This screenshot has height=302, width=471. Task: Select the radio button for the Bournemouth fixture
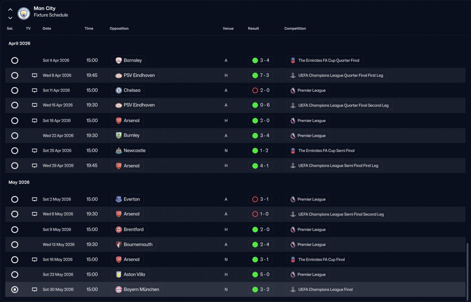pos(15,244)
